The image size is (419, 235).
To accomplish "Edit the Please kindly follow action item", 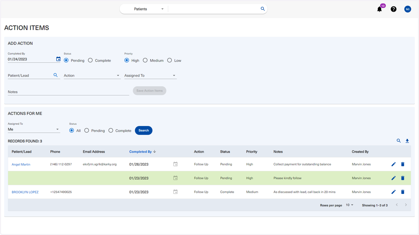I will [x=394, y=178].
